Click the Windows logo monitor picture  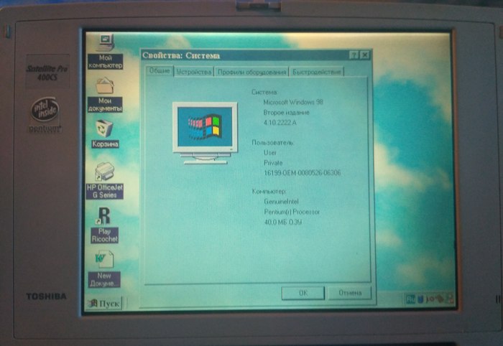point(205,131)
